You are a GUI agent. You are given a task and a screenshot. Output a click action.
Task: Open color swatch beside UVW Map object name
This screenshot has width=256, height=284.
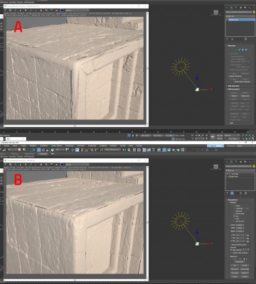[254, 166]
